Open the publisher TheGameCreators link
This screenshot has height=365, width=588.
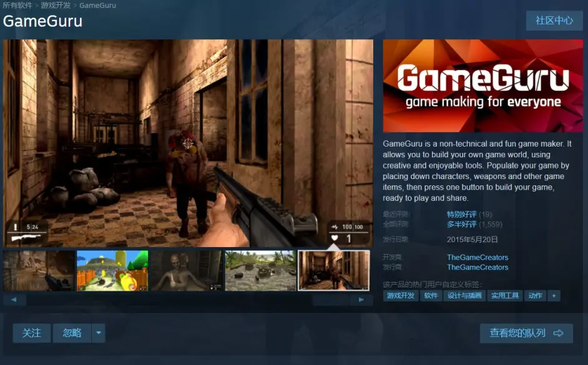click(x=478, y=267)
